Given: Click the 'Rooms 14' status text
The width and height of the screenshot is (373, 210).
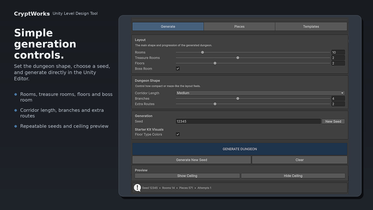Looking at the screenshot, I should tap(168, 188).
